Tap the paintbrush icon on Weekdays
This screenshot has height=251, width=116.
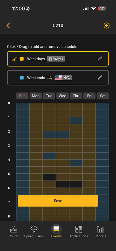click(x=15, y=59)
